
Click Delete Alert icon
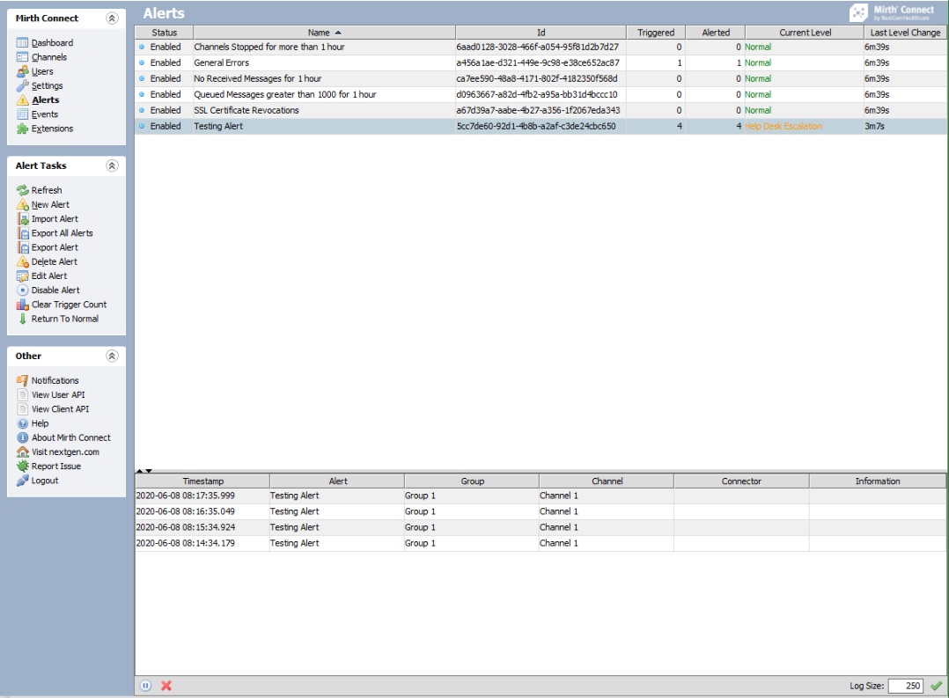[22, 261]
